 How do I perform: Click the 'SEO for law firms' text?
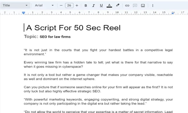pyautogui.click(x=55, y=37)
